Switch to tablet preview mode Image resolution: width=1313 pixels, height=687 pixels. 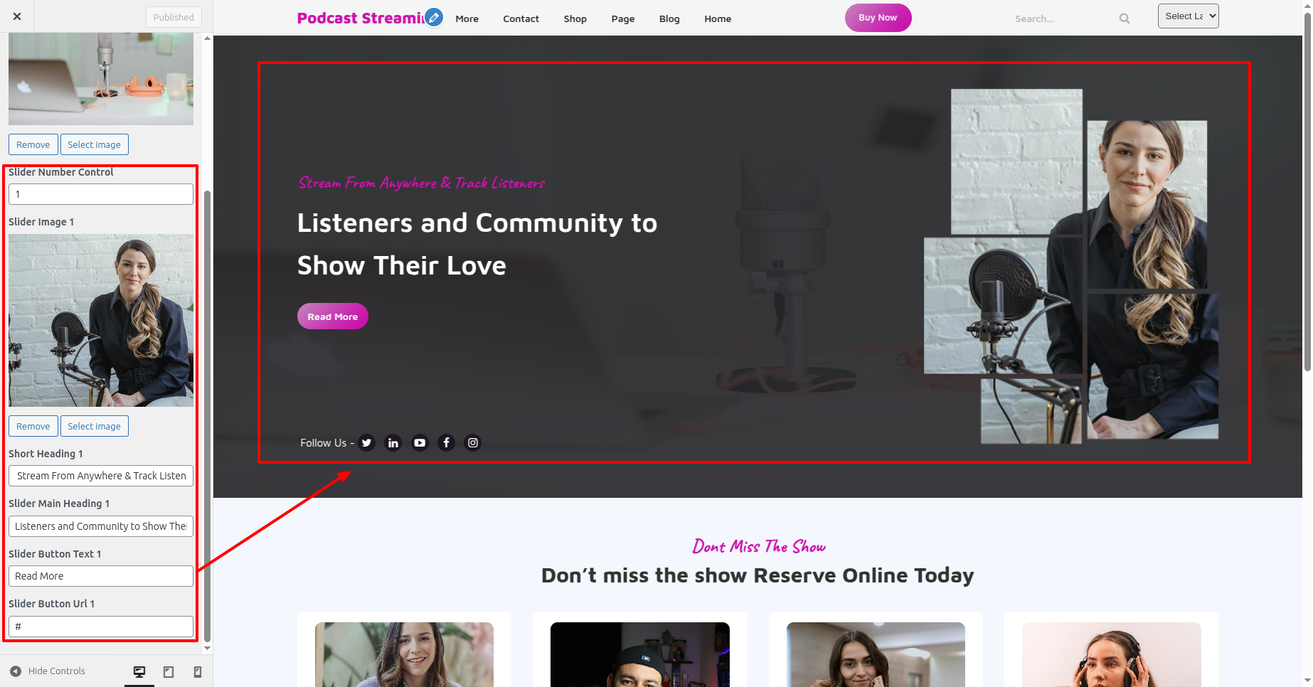click(169, 671)
